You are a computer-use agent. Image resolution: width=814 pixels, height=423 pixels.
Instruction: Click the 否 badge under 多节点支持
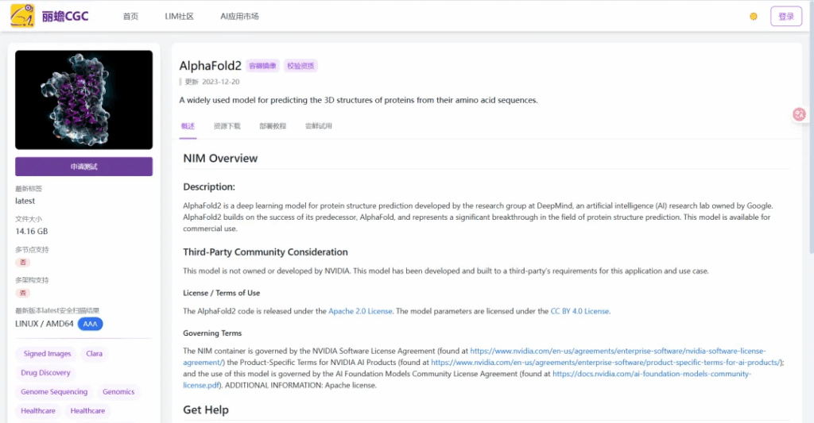pos(22,263)
